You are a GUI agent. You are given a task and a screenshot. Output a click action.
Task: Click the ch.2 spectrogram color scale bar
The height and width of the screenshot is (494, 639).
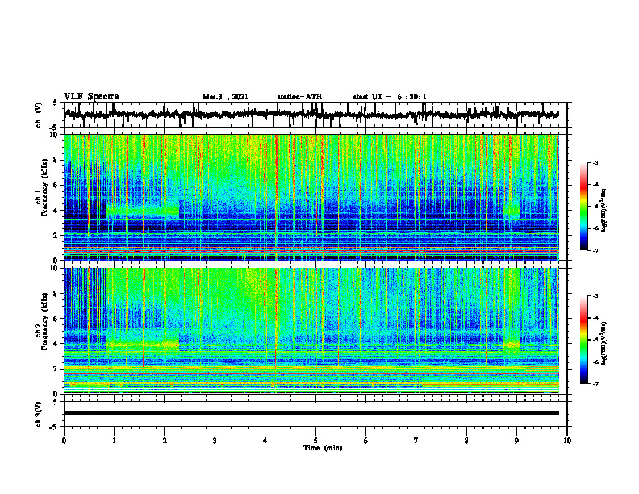(584, 340)
